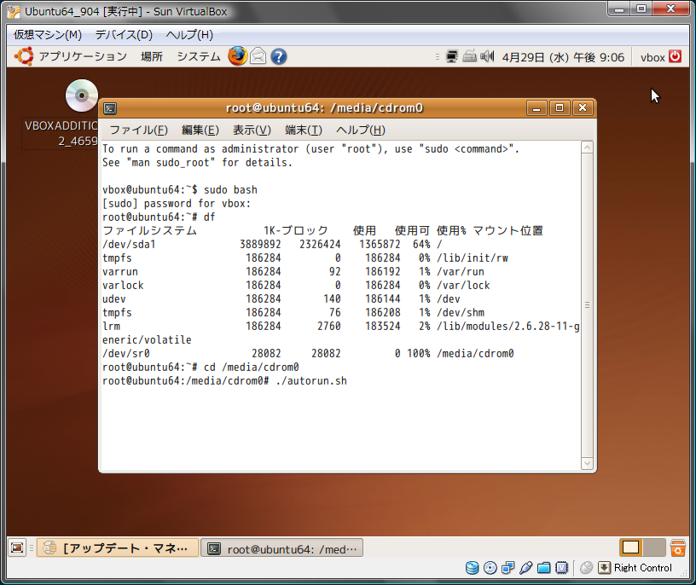Click the Show Desktop button
Viewport: 696px width, 585px height.
click(x=17, y=548)
